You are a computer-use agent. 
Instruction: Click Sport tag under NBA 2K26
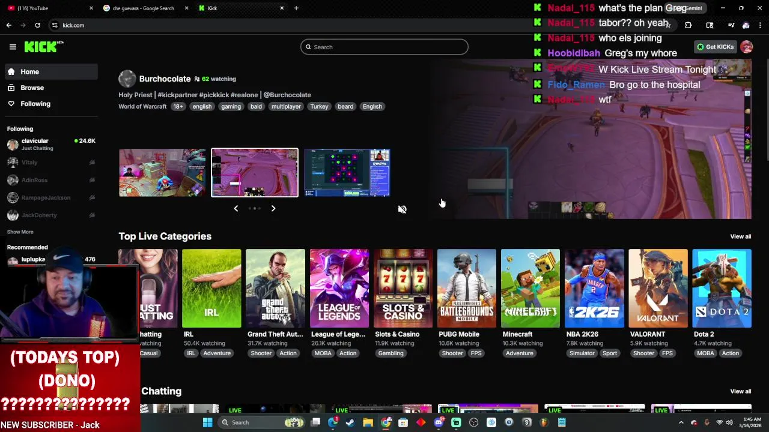[x=610, y=353]
